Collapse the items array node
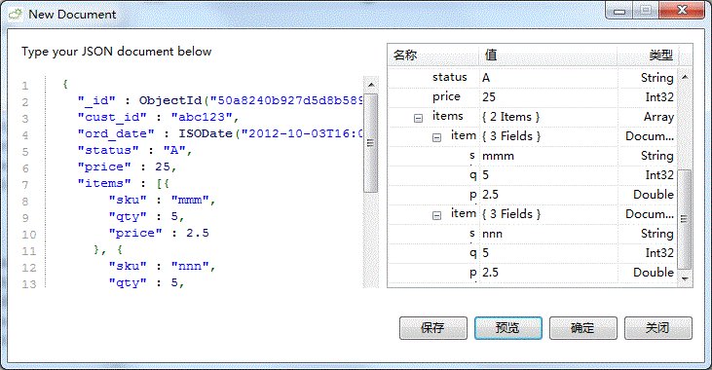 click(x=418, y=118)
